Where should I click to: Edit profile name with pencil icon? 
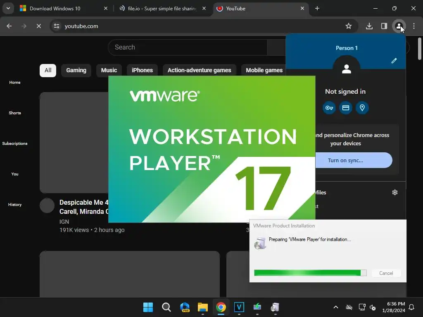394,61
